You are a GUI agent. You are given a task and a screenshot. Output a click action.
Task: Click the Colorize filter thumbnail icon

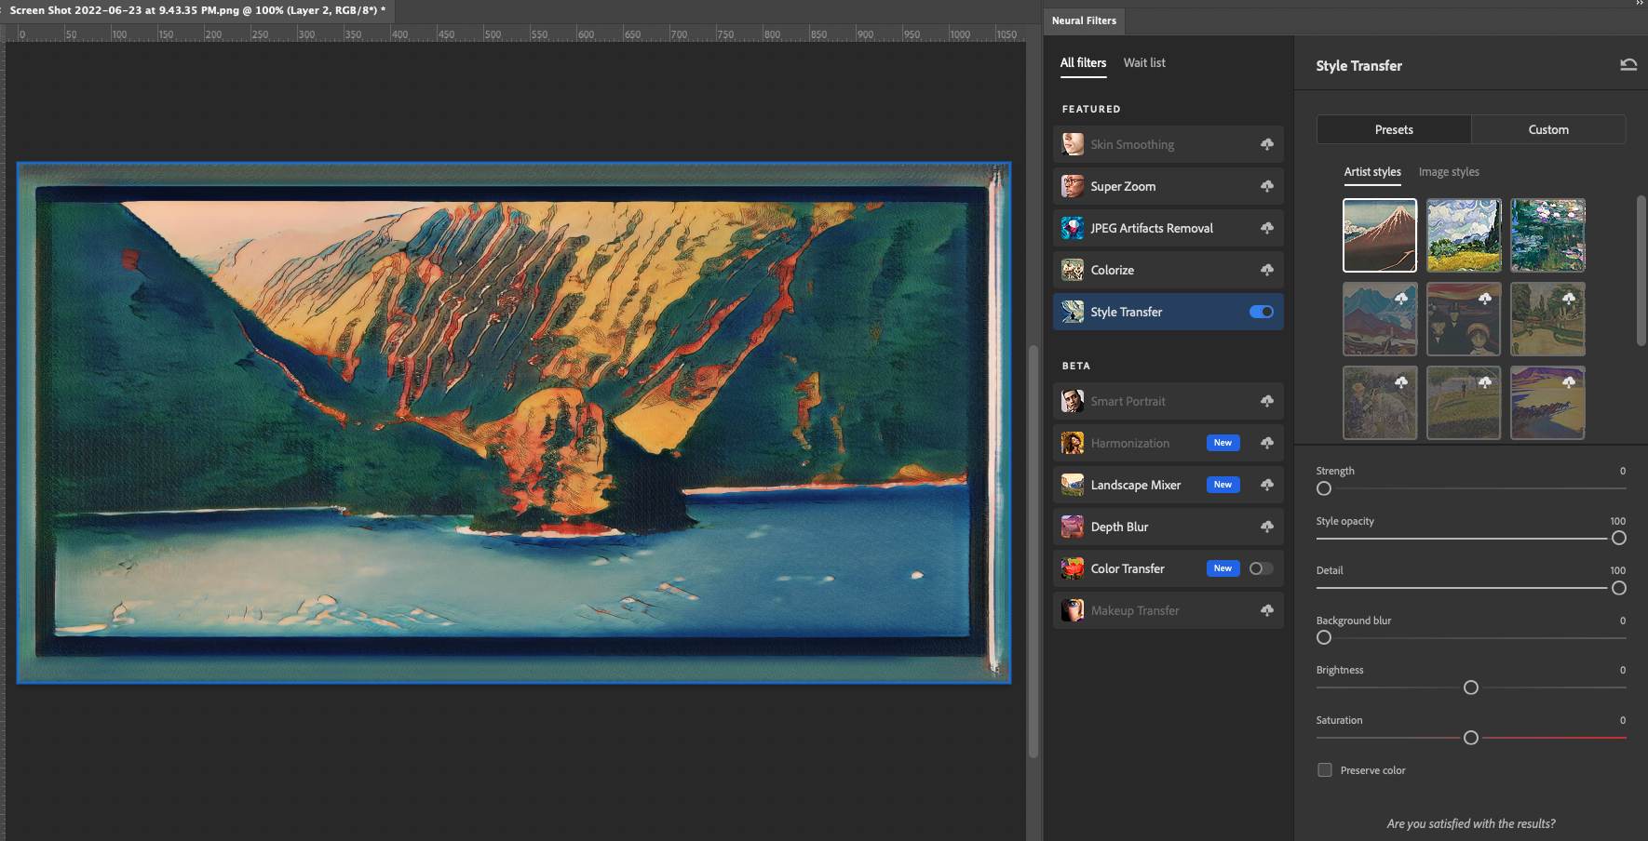[1072, 270]
